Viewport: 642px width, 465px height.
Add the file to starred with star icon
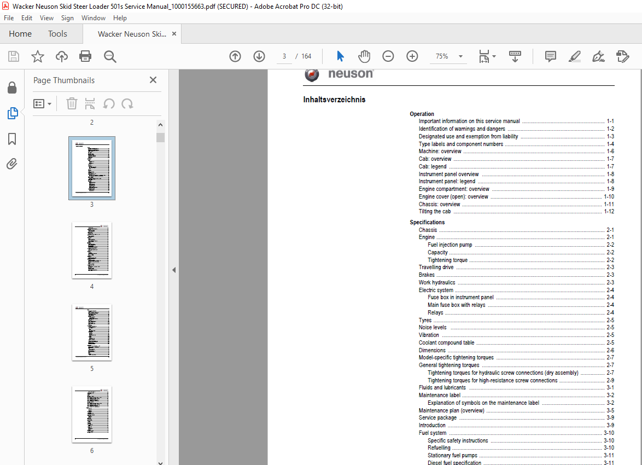[x=38, y=56]
